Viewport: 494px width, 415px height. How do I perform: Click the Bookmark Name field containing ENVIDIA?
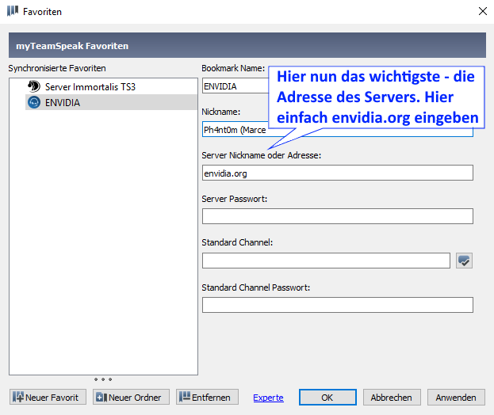(x=236, y=86)
